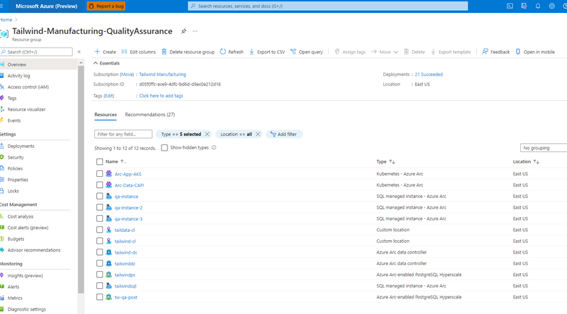Click the taildata-cl custom location icon
The height and width of the screenshot is (314, 567).
point(109,230)
